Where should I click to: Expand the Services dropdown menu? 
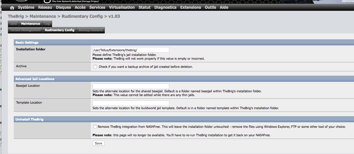pyautogui.click(x=97, y=7)
